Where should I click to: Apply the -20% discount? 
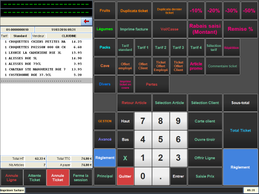(x=214, y=11)
